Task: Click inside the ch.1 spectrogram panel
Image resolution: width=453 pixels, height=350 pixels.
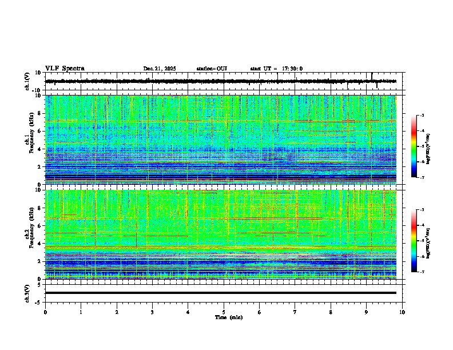Action: tap(221, 140)
